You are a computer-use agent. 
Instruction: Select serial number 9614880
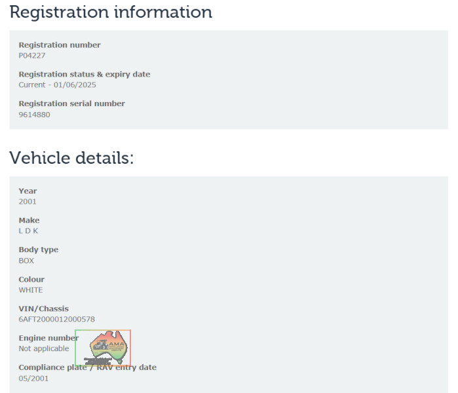(34, 115)
